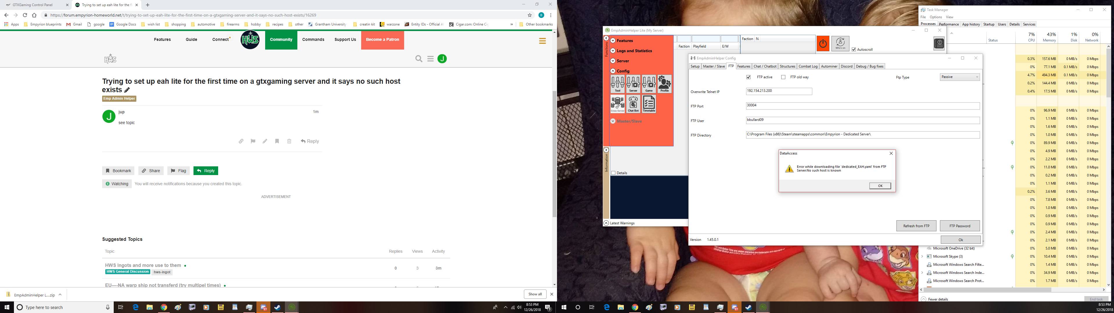Open the green J user avatar menu
1114x313 pixels.
[x=442, y=59]
